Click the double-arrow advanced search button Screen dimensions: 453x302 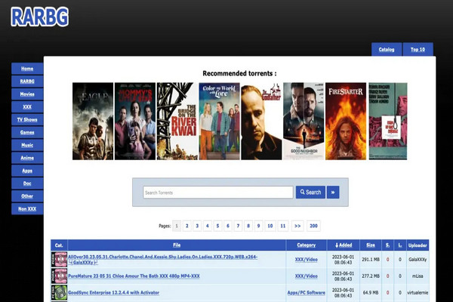pyautogui.click(x=333, y=193)
